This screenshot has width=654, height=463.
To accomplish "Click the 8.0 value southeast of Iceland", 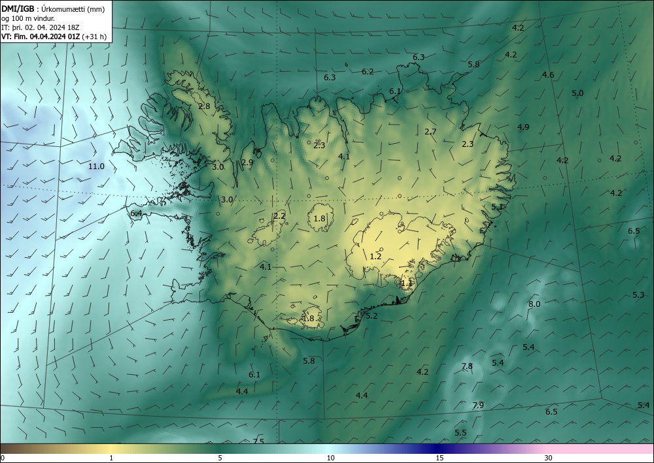I will (x=534, y=304).
